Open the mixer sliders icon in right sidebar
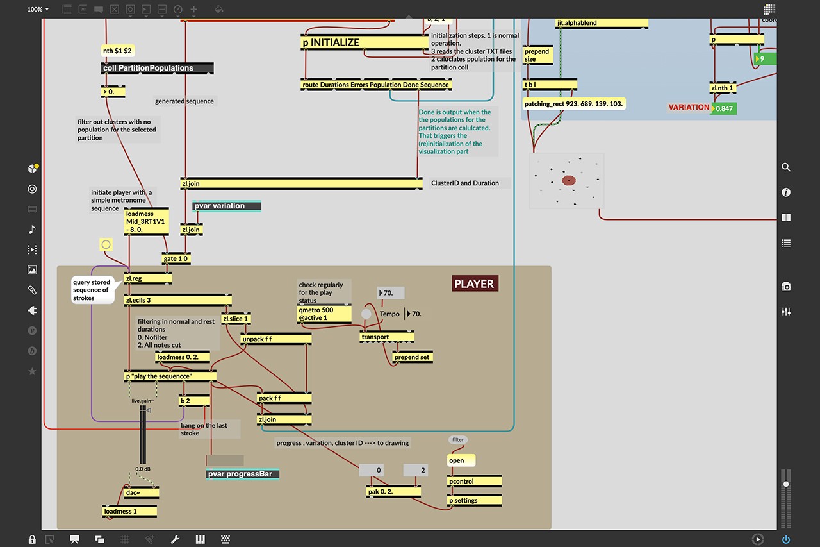This screenshot has height=547, width=820. tap(786, 312)
